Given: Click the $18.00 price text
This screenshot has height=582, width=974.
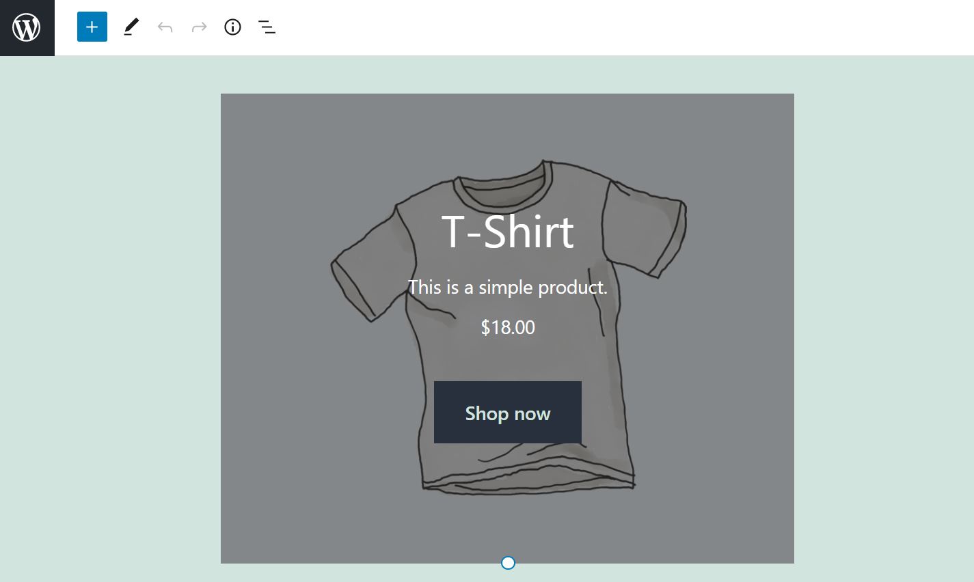Looking at the screenshot, I should [x=507, y=327].
